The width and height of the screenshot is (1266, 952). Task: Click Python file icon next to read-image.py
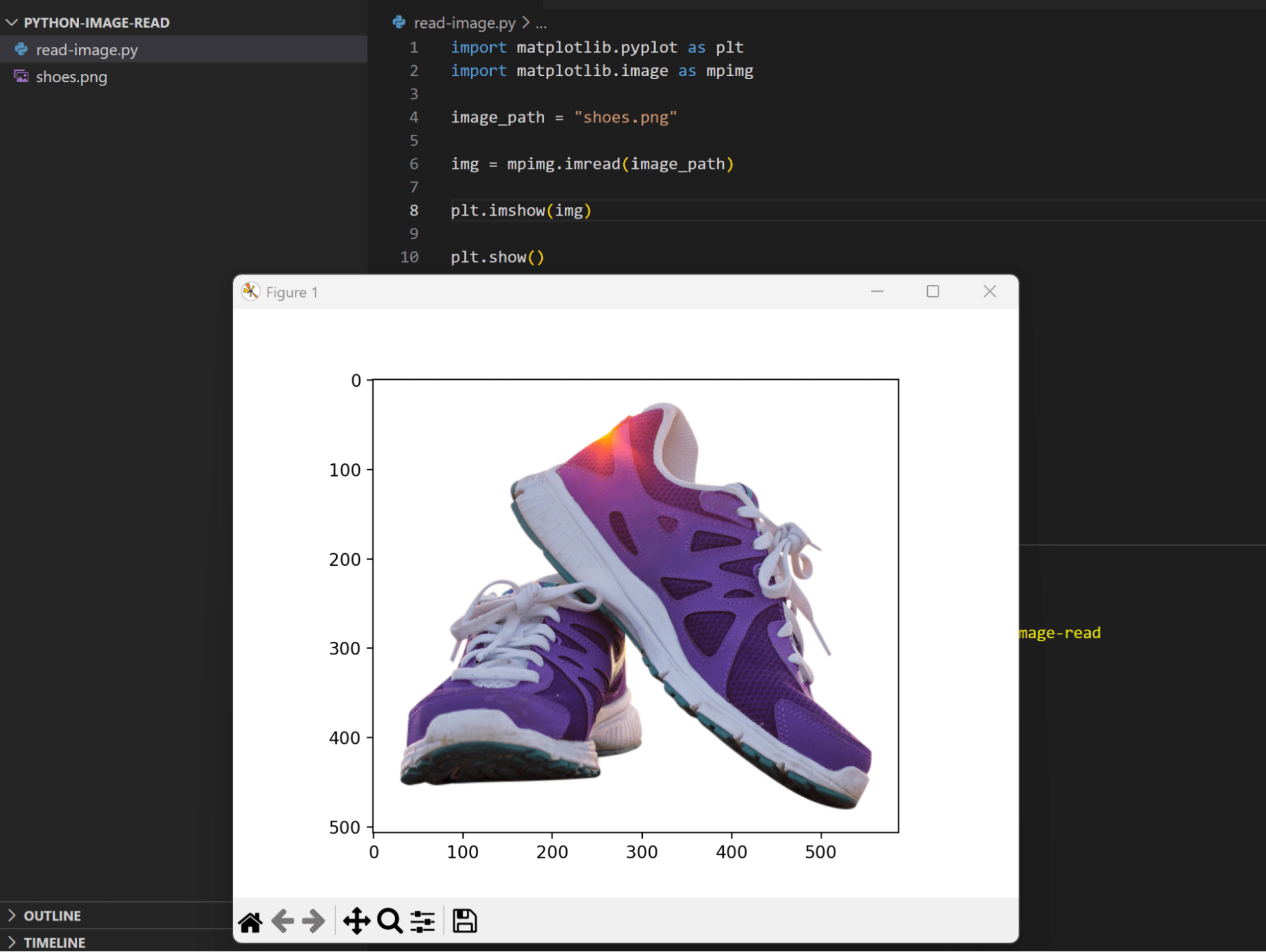click(x=22, y=49)
